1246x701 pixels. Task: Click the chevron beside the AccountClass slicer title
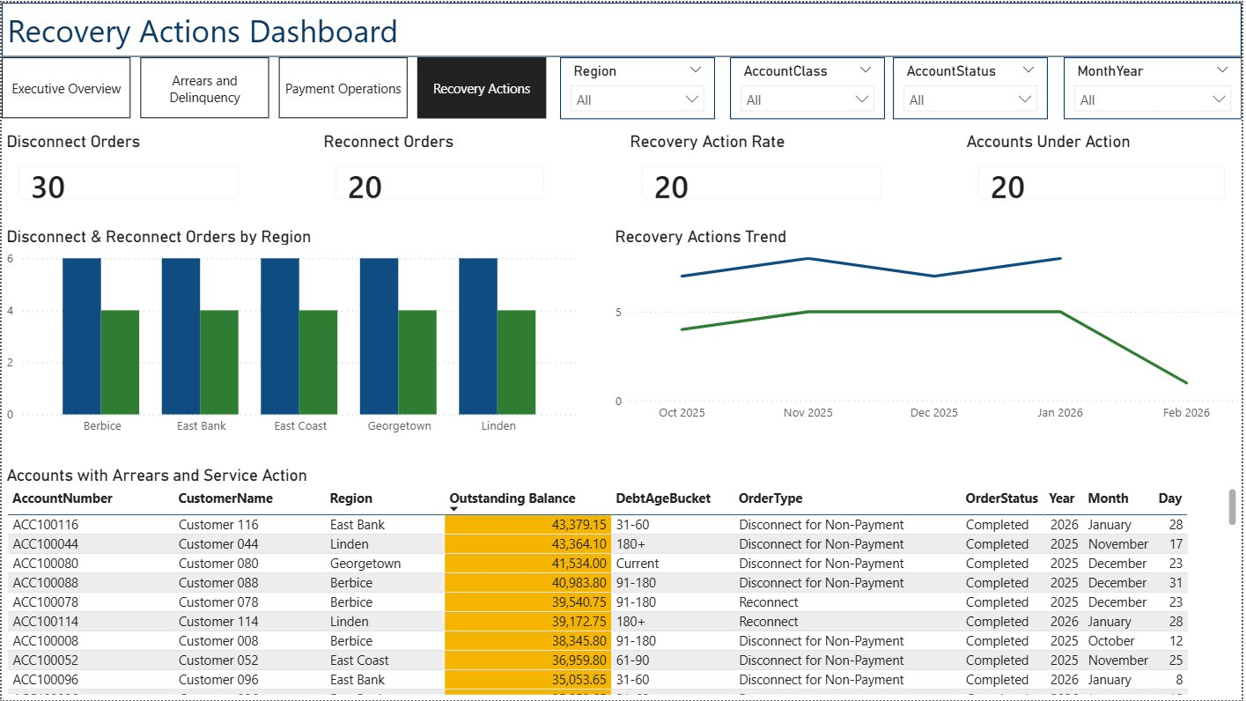865,70
